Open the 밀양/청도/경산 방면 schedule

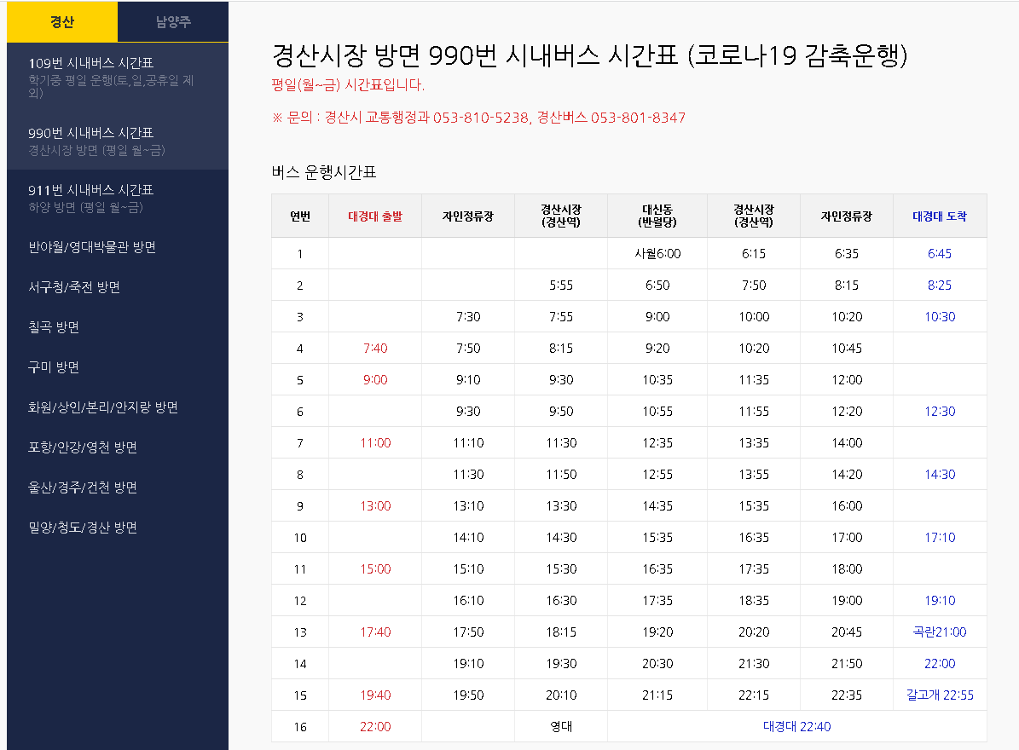[x=83, y=528]
